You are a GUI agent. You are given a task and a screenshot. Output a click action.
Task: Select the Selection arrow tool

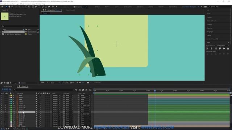tap(6, 6)
